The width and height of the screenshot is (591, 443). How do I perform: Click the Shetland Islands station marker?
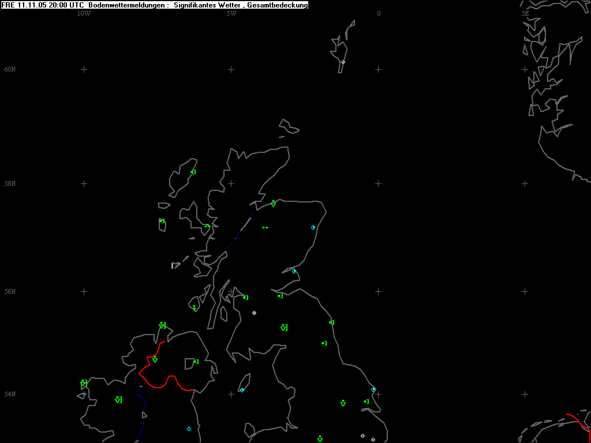point(343,62)
